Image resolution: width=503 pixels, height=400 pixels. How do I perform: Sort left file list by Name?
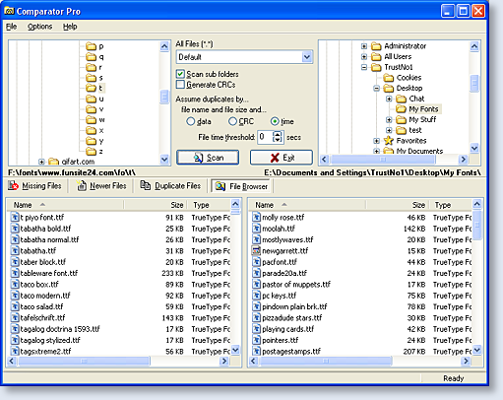tap(65, 205)
